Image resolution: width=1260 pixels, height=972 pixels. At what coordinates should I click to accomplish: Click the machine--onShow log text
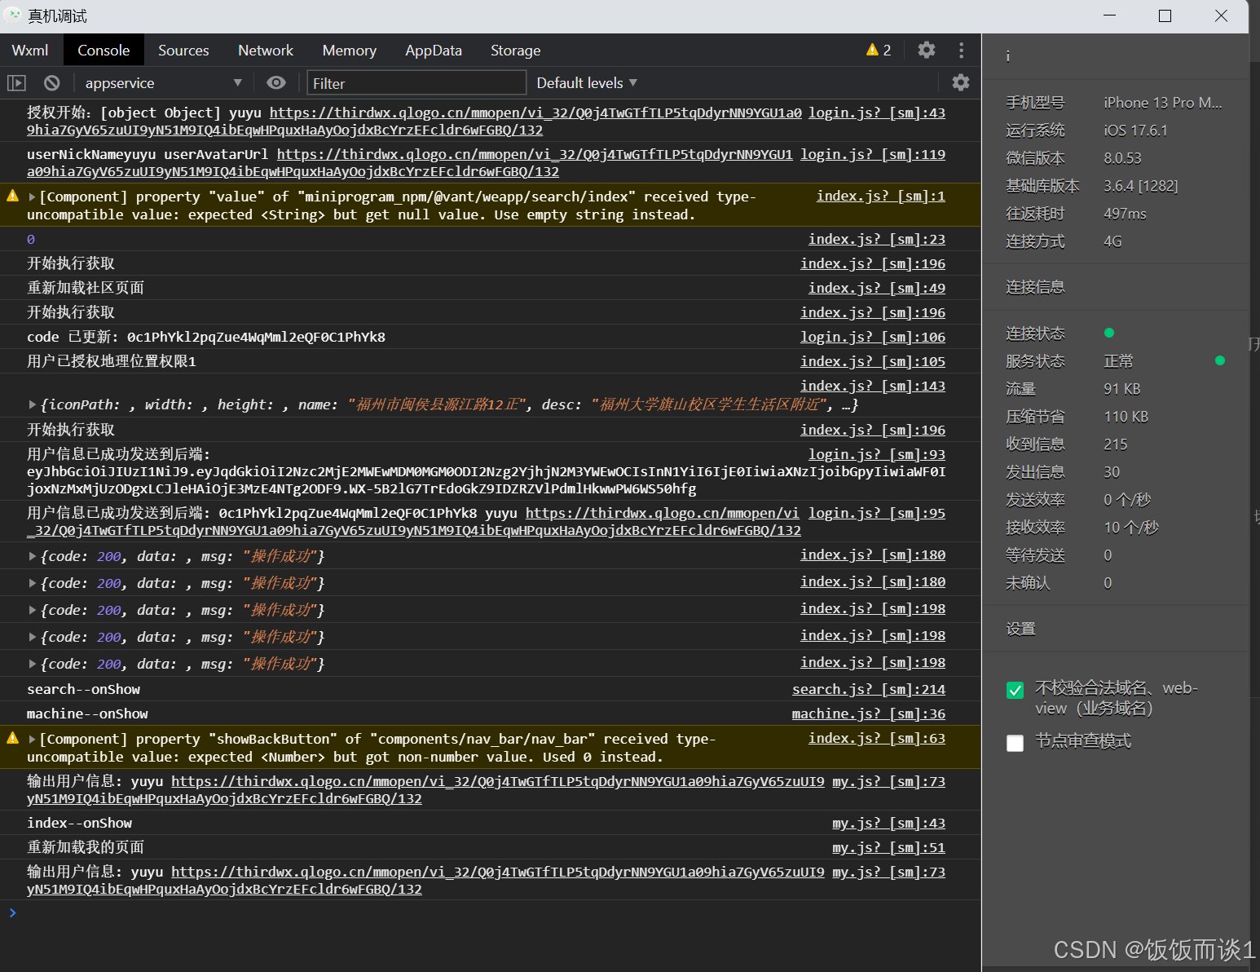pyautogui.click(x=87, y=714)
